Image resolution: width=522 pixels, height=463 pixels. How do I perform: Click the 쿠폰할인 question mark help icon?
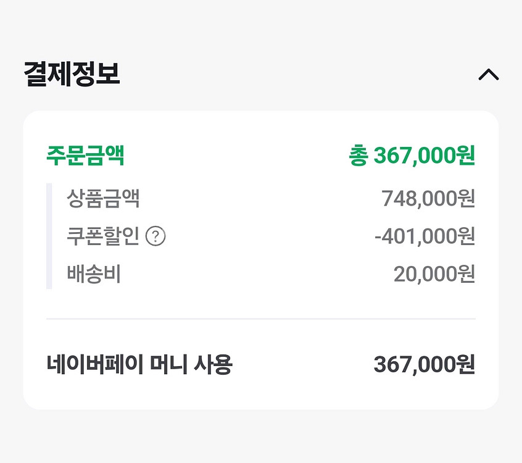[155, 236]
